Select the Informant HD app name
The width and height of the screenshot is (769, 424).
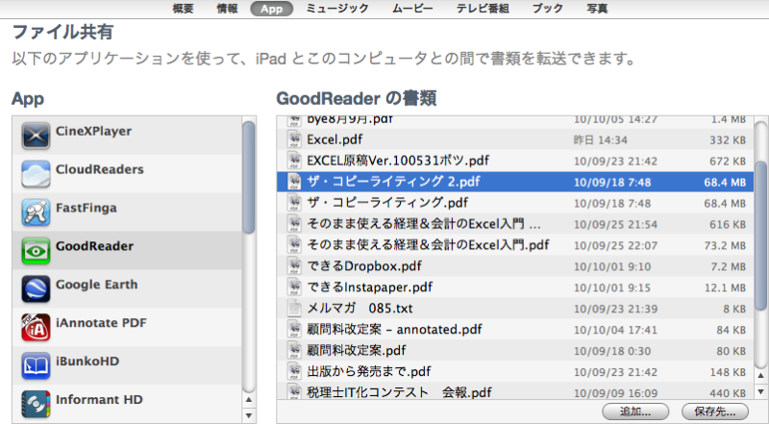point(99,399)
